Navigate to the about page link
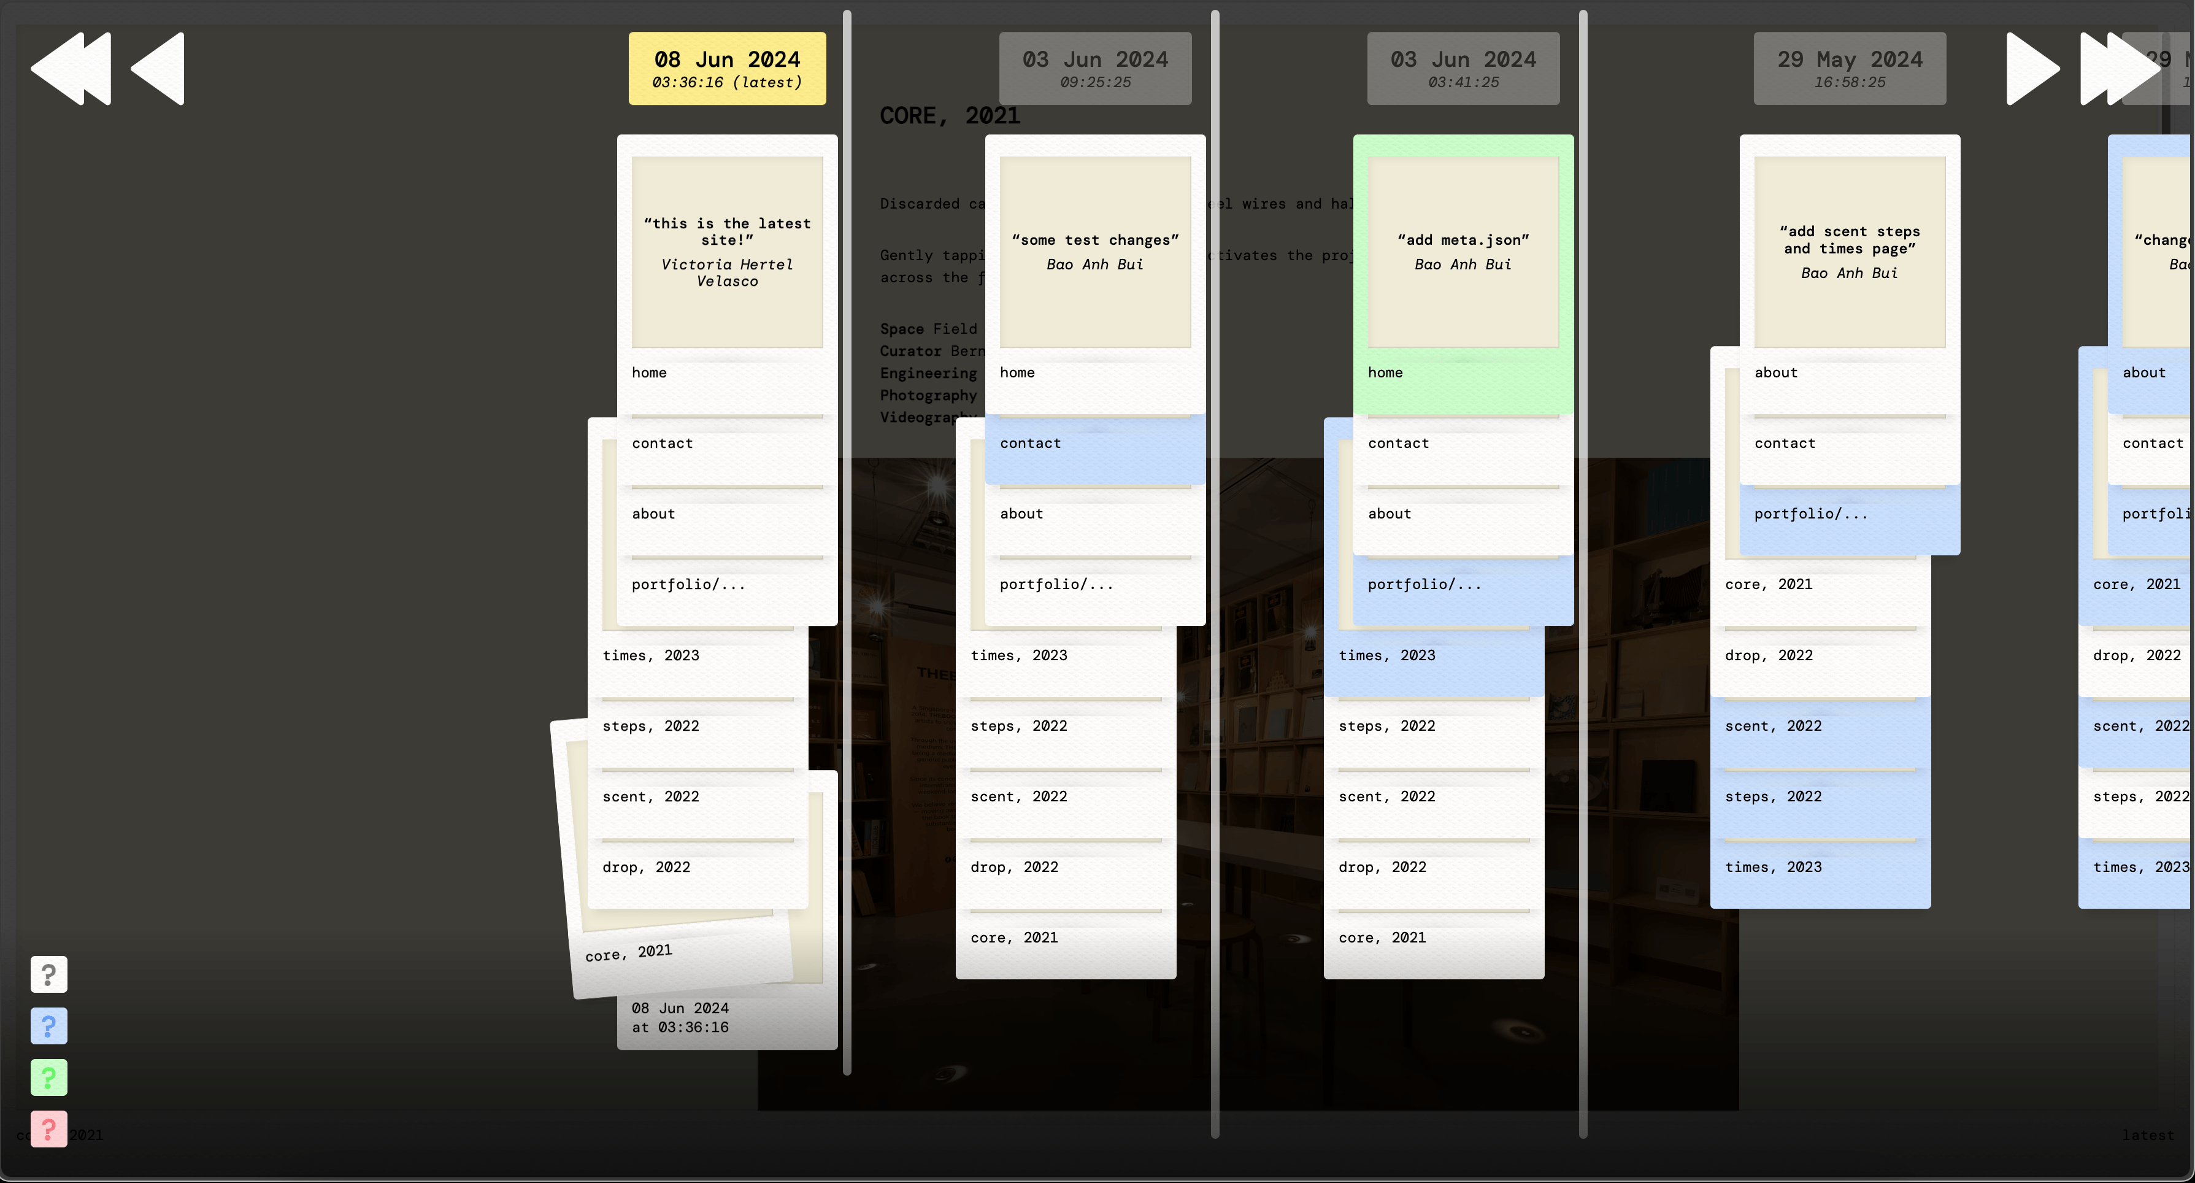 pyautogui.click(x=654, y=513)
